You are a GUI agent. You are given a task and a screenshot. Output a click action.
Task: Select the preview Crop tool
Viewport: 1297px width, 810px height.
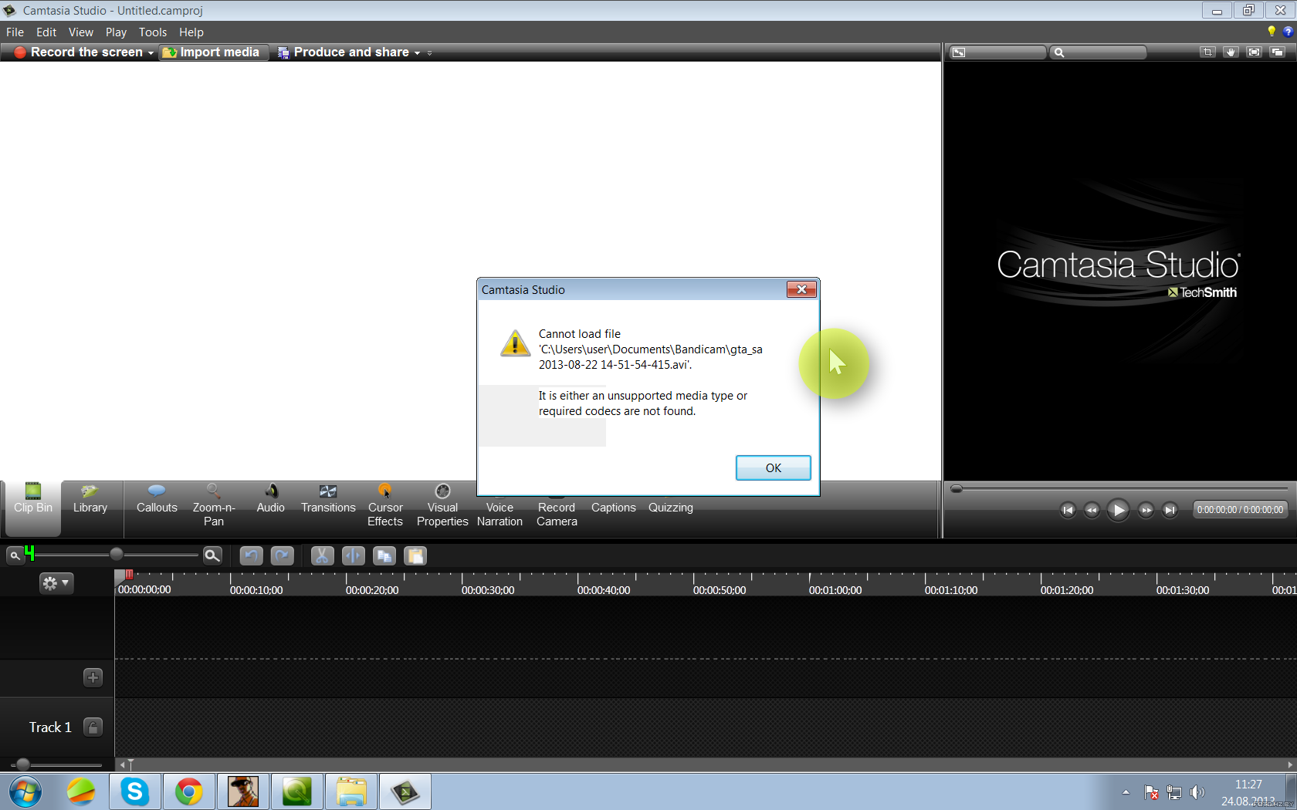click(x=1207, y=52)
